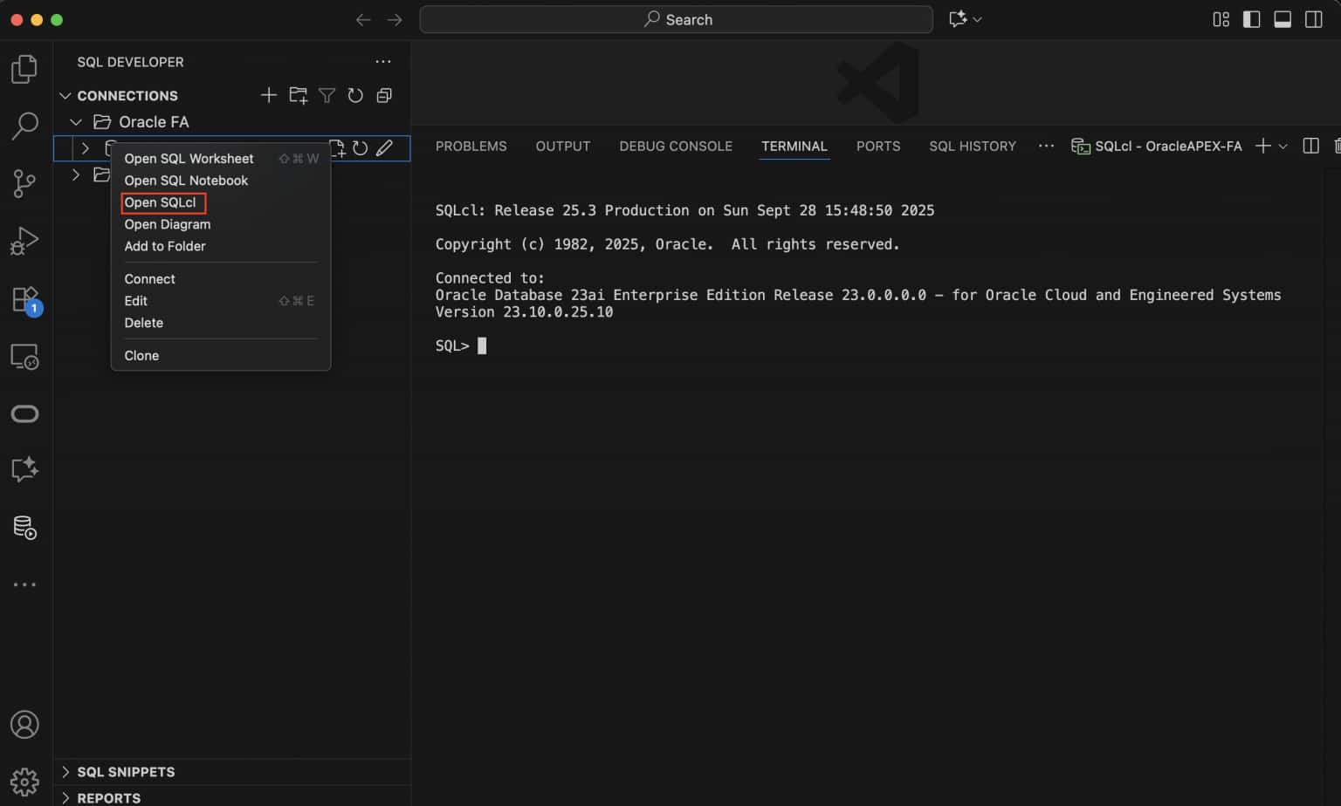Add a new database connection
This screenshot has height=806, width=1341.
pyautogui.click(x=269, y=95)
